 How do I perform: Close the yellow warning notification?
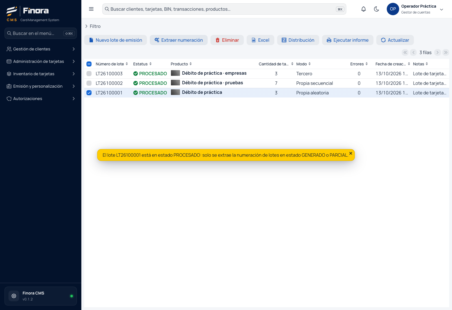(x=351, y=153)
